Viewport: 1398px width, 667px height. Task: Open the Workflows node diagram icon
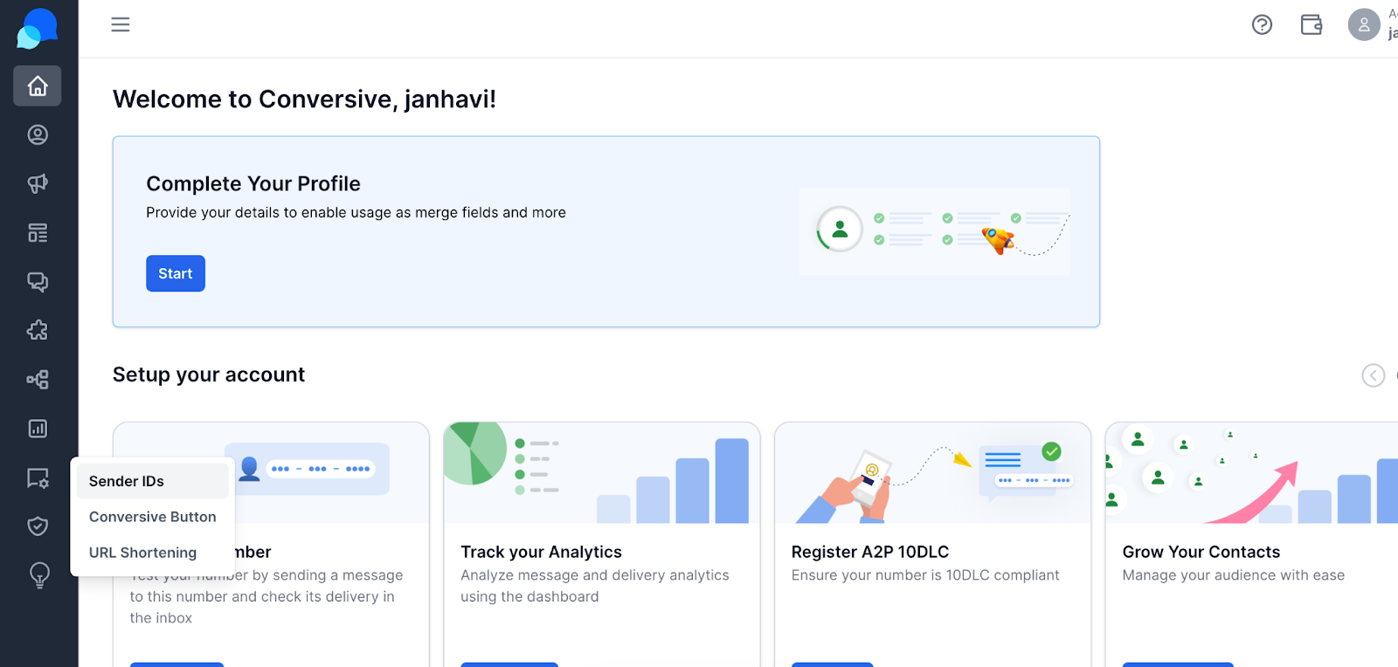coord(38,379)
